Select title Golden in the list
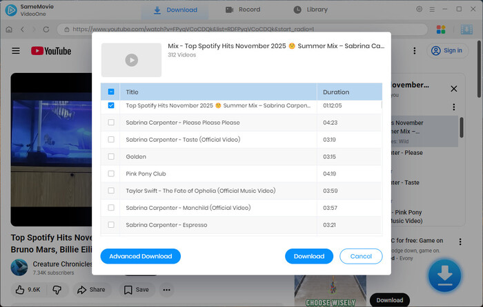483x307 pixels. pos(136,157)
